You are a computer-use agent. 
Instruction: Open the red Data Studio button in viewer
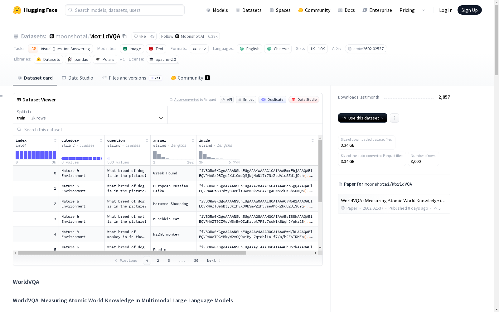click(x=304, y=100)
